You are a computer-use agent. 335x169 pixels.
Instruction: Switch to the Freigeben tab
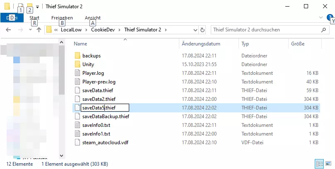point(62,18)
